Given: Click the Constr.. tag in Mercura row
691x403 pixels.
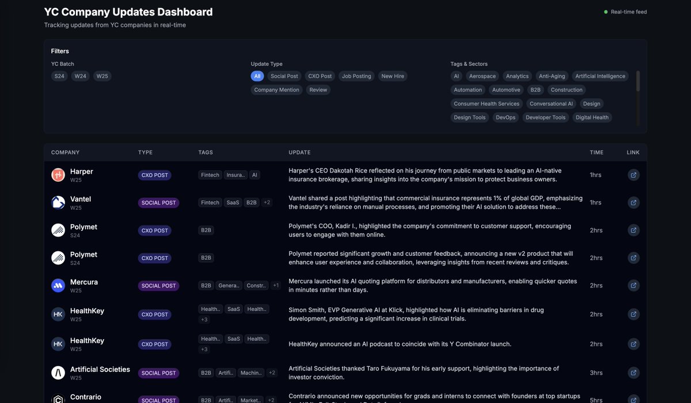Looking at the screenshot, I should [x=256, y=285].
